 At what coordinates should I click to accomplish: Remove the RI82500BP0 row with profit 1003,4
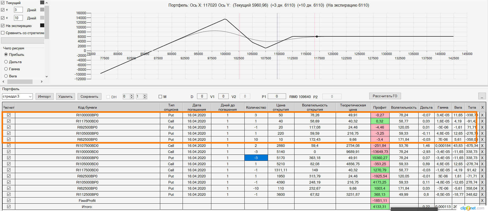pyautogui.click(x=482, y=188)
